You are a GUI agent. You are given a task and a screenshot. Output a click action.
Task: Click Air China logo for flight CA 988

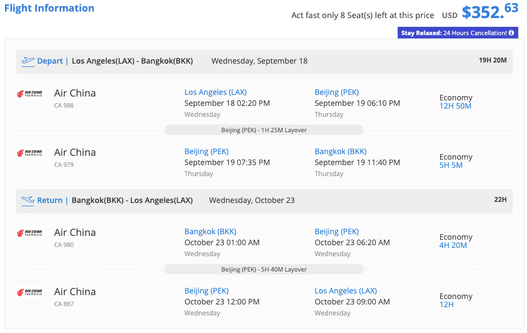coord(30,94)
